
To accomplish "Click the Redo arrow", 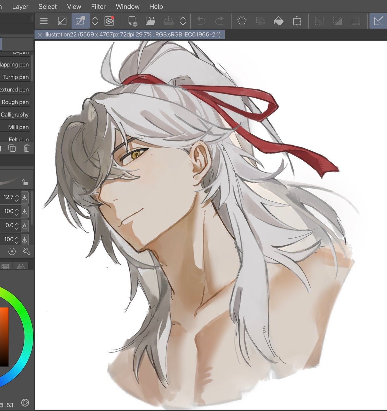I will coord(219,21).
